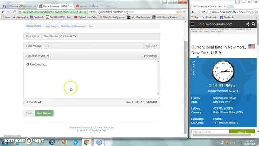
Task: Open the Apps bookmark shortcut in left window
Action: click(6, 17)
